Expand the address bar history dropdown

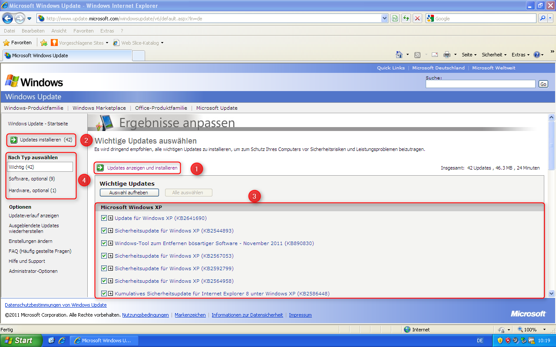384,18
